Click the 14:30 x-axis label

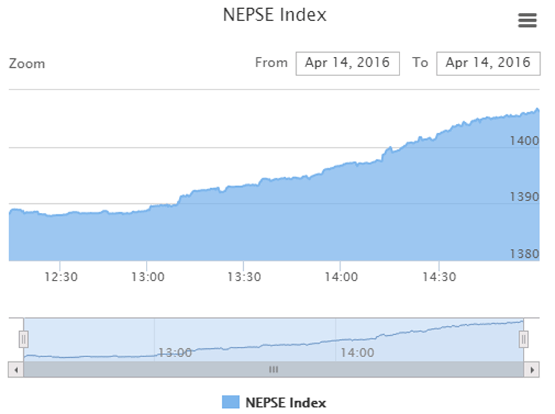(439, 277)
